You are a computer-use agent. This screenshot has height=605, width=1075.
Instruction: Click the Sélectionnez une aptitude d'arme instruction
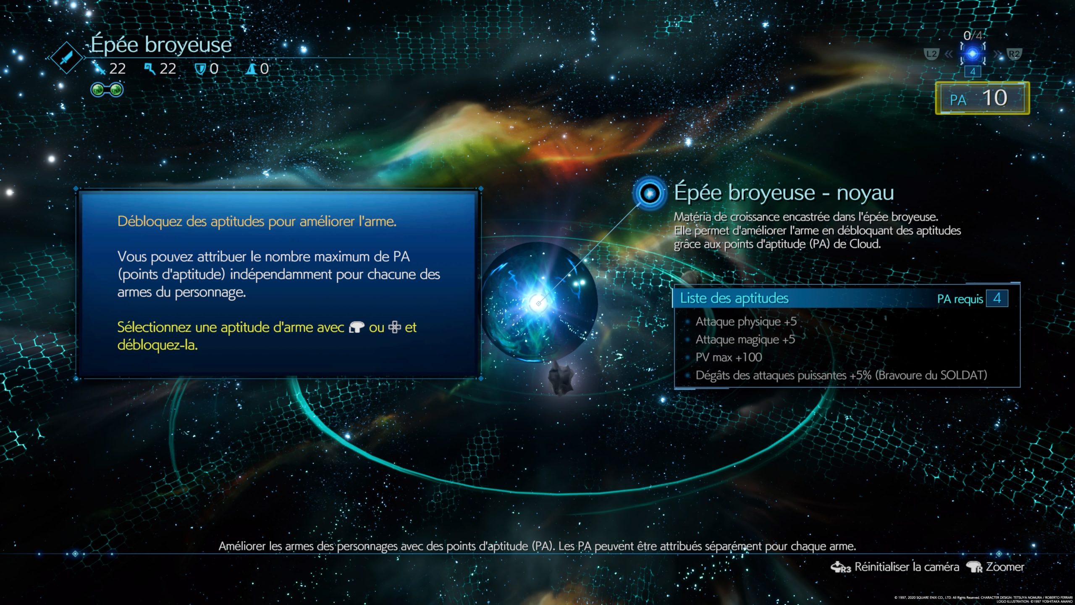click(267, 336)
